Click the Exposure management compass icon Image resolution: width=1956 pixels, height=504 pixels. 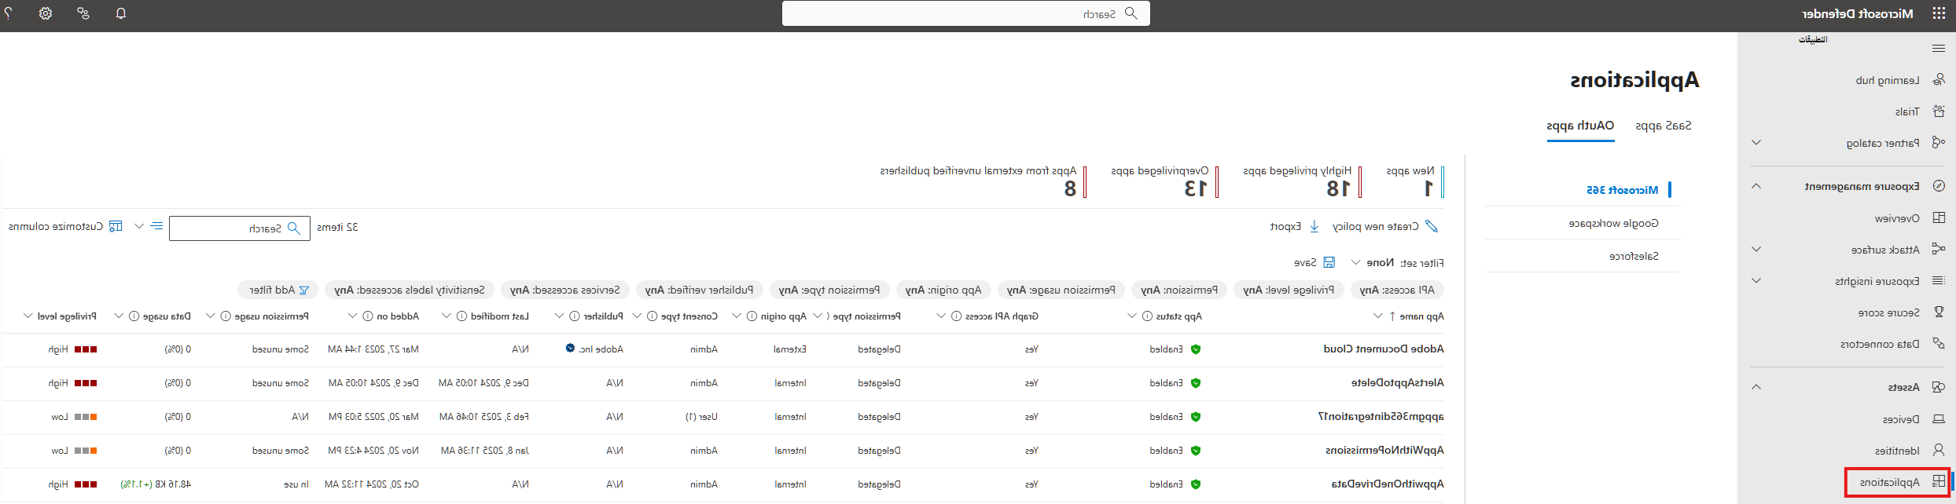click(x=1939, y=186)
